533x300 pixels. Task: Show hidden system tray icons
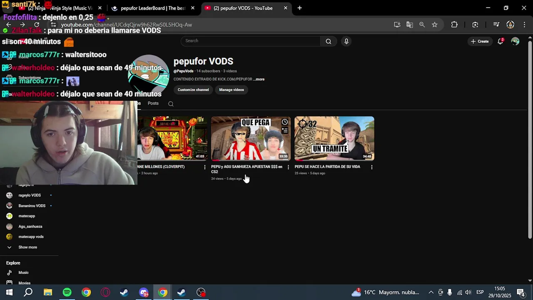click(x=431, y=292)
